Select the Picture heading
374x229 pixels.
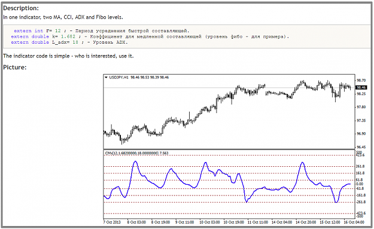click(15, 68)
